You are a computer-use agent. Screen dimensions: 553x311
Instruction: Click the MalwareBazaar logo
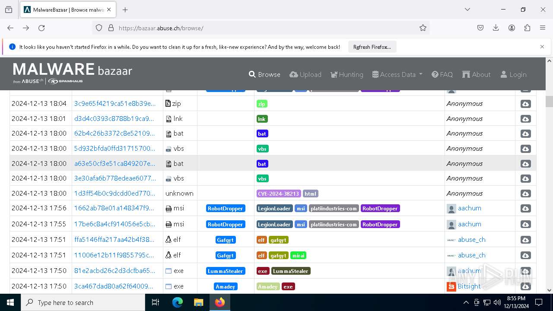73,73
